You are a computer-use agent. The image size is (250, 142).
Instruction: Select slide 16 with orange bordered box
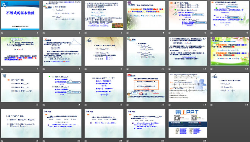click(x=146, y=87)
